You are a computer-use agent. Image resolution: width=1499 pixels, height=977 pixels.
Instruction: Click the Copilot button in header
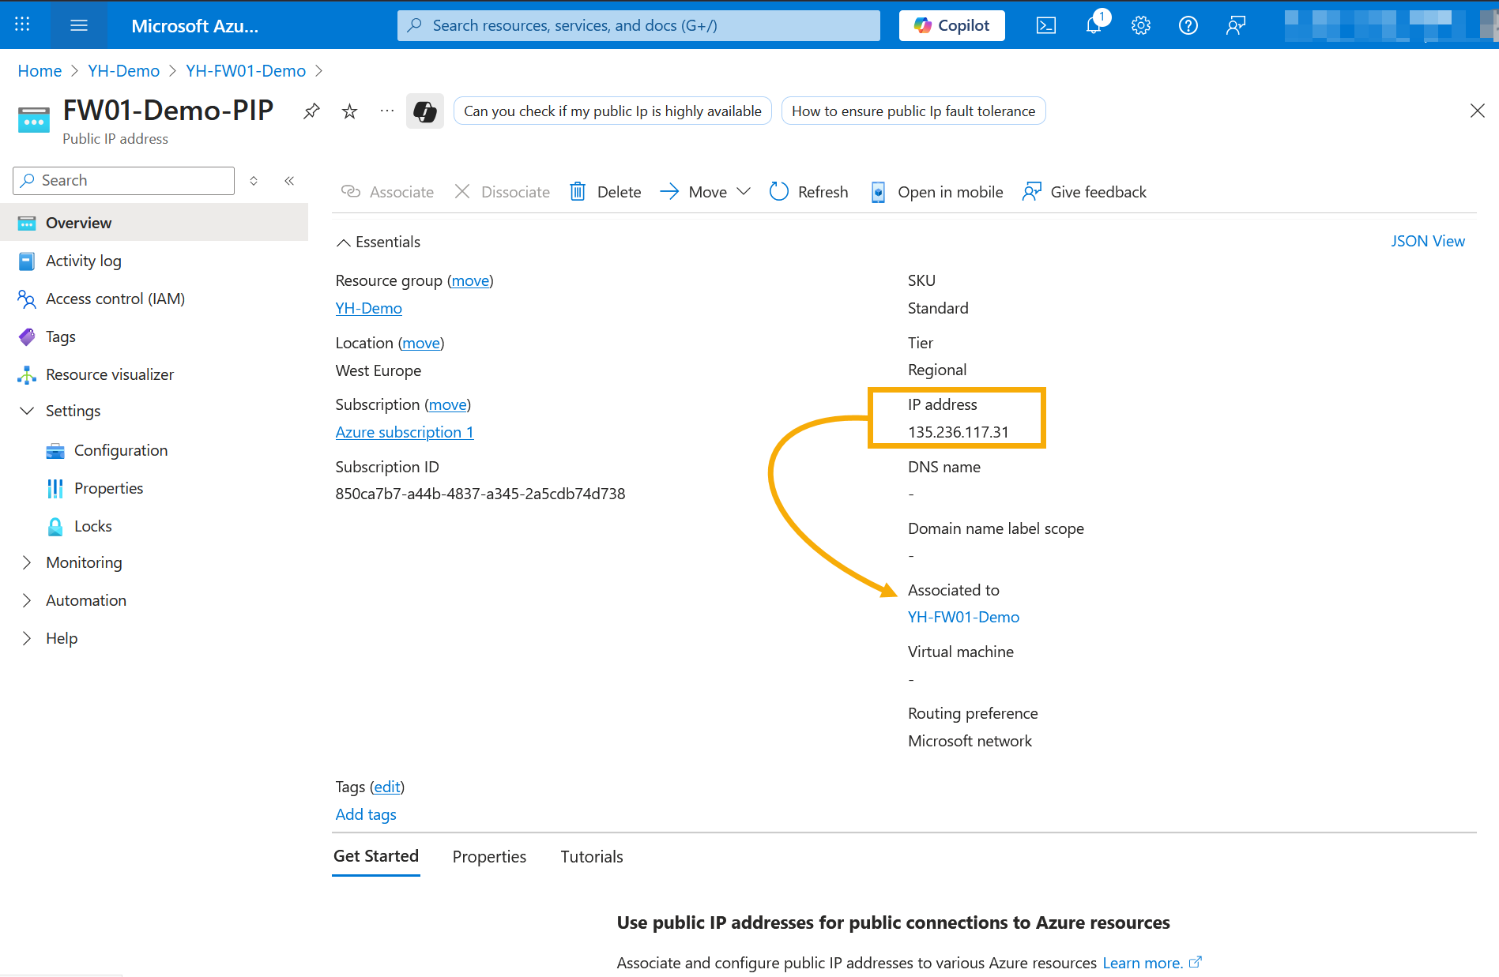(951, 25)
